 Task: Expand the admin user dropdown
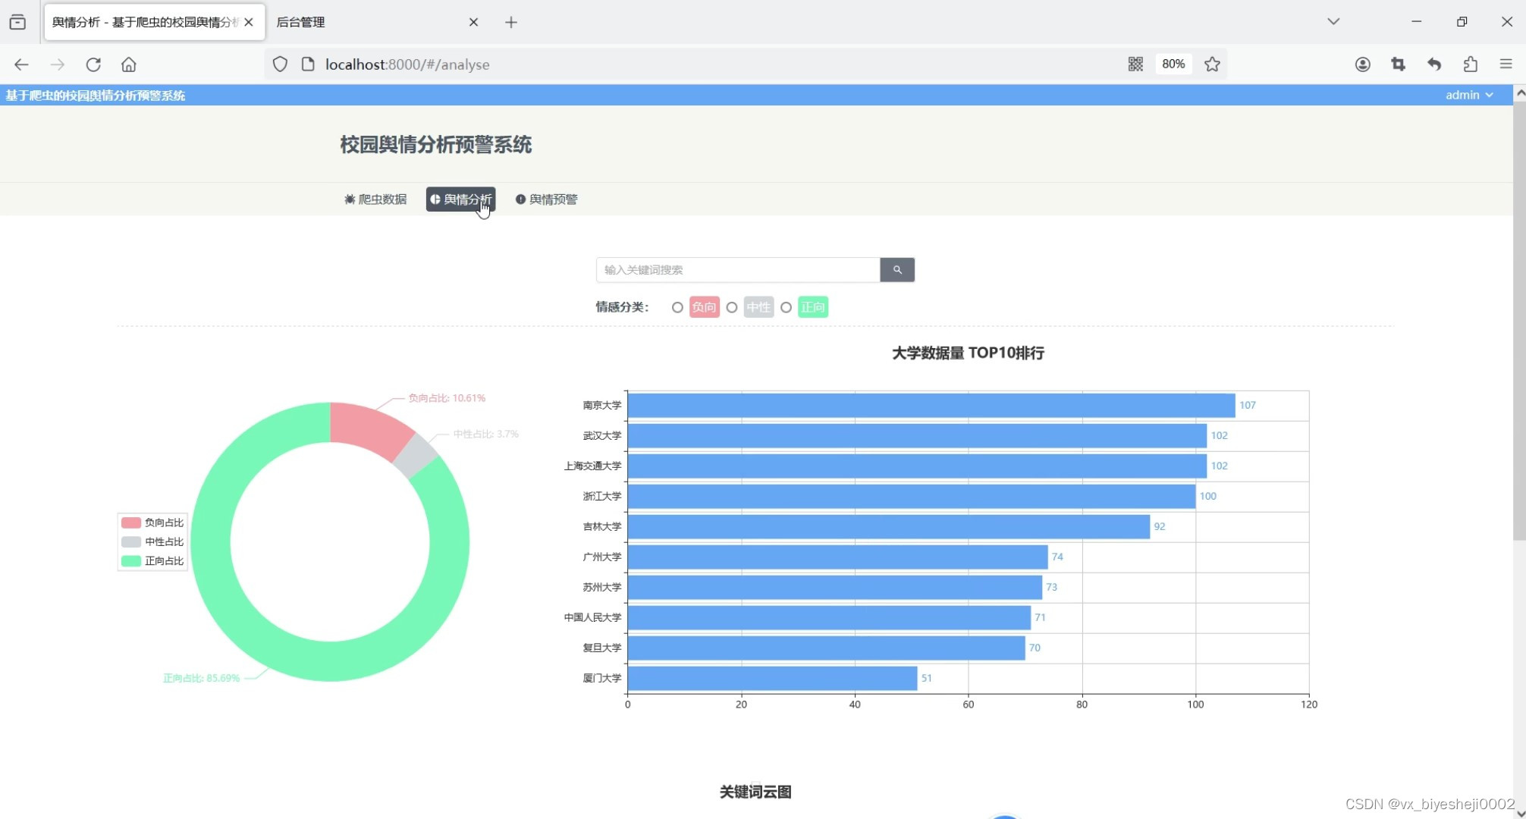pos(1468,95)
